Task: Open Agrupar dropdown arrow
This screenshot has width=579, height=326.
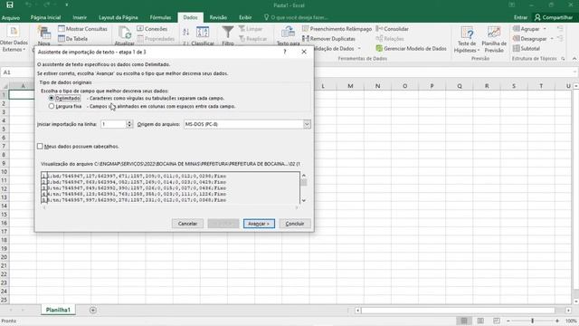Action: [x=545, y=29]
